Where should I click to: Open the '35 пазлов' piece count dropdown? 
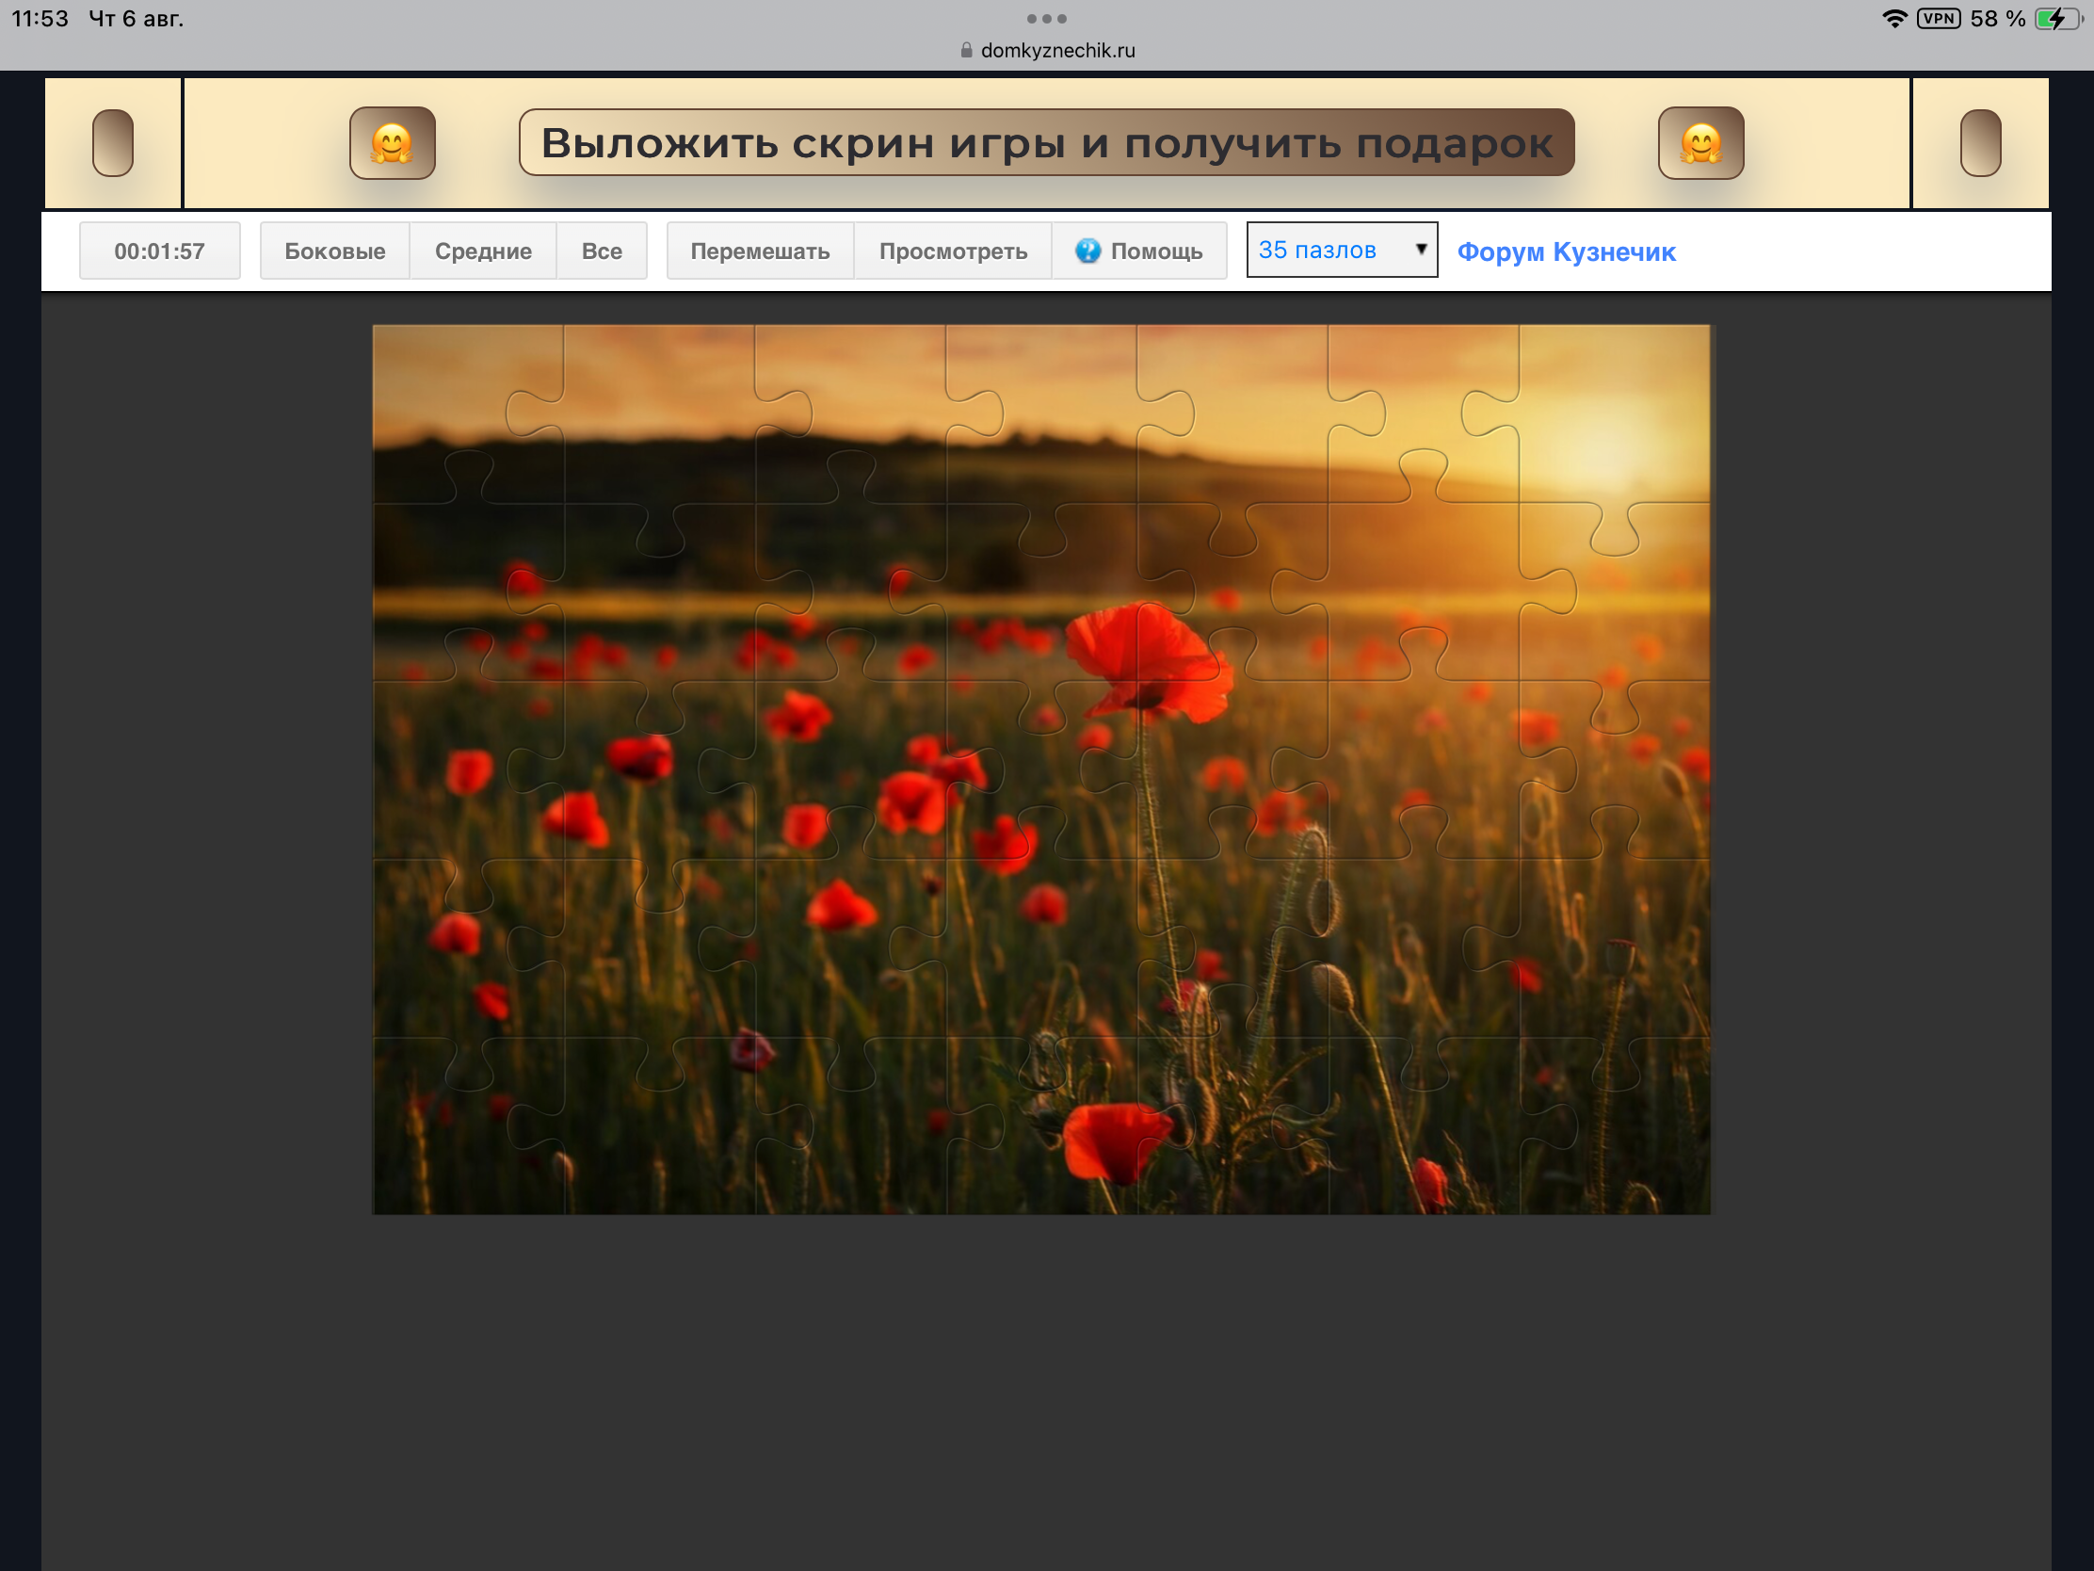coord(1342,250)
